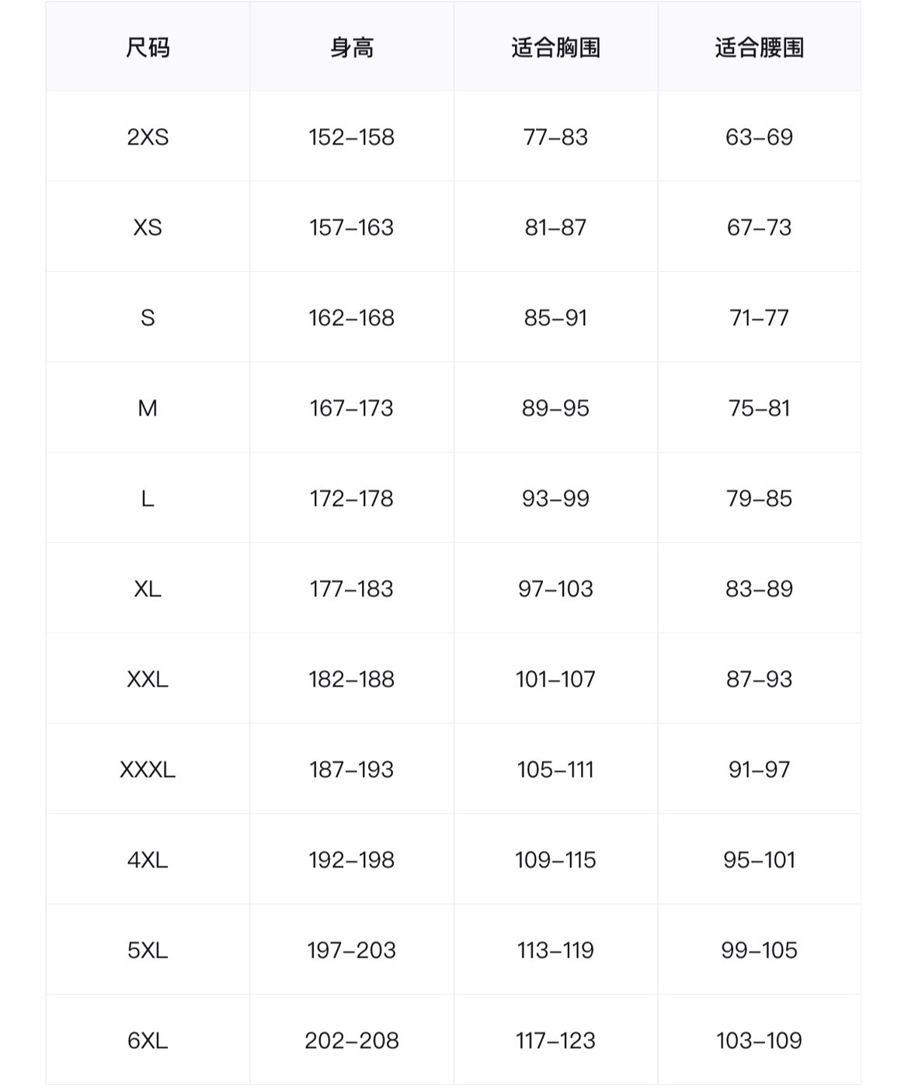
Task: Select the XXXL size label
Action: (148, 770)
